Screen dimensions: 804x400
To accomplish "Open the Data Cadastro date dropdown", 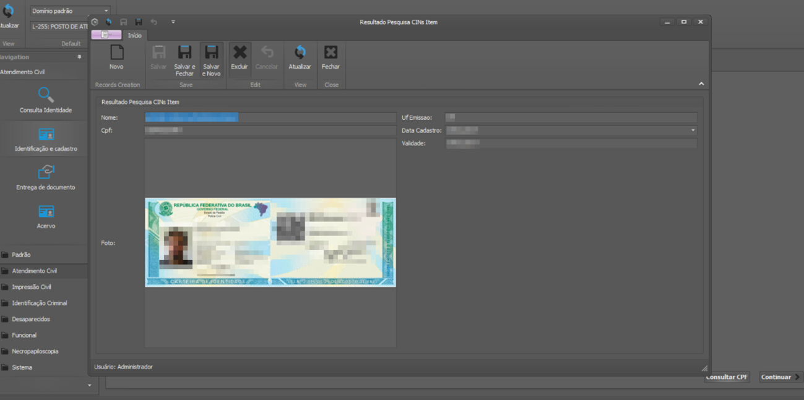I will pos(693,130).
